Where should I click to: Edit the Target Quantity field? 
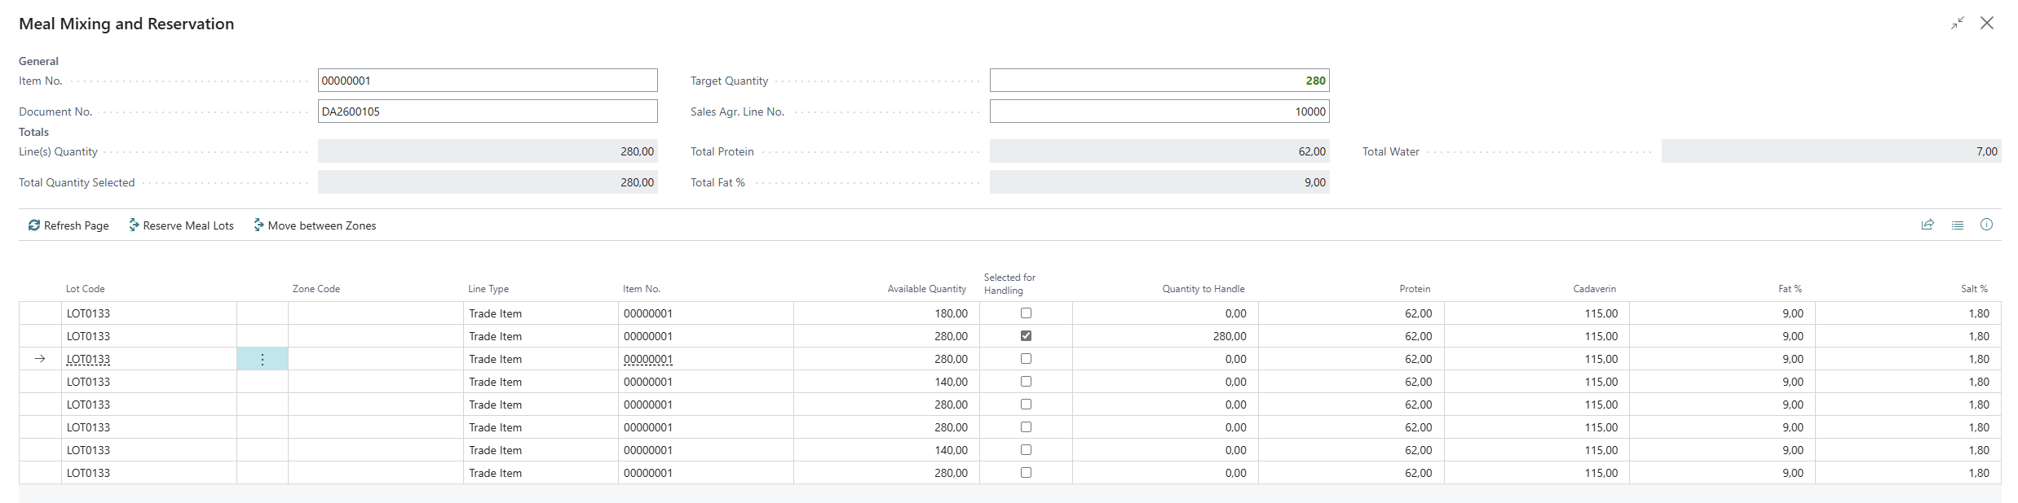tap(1159, 81)
